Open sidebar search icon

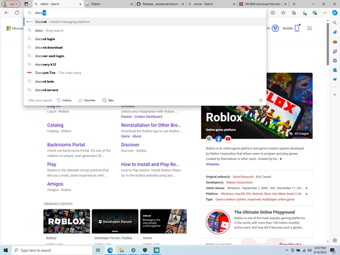click(335, 22)
